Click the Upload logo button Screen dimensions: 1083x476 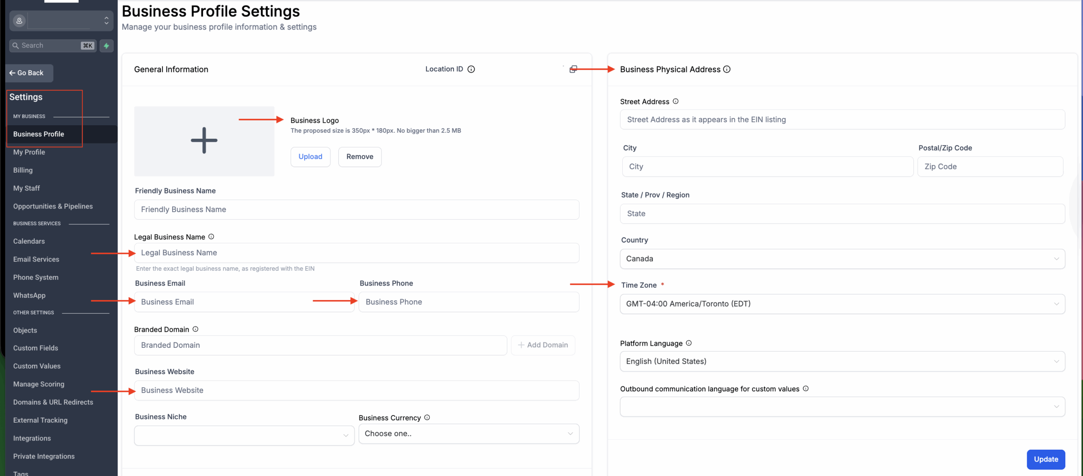310,157
